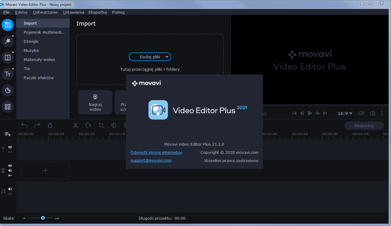Click the video track filmstrip icon
The height and width of the screenshot is (226, 391).
[x=3, y=171]
